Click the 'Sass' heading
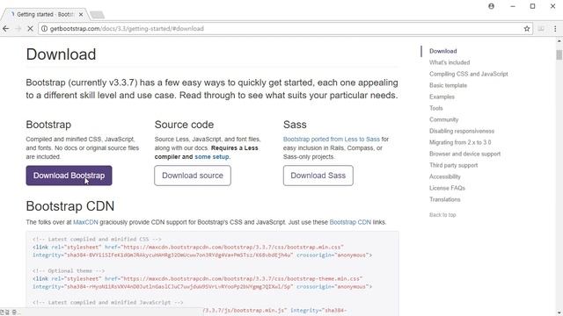Screen dimensions: 563x316 (x=295, y=125)
